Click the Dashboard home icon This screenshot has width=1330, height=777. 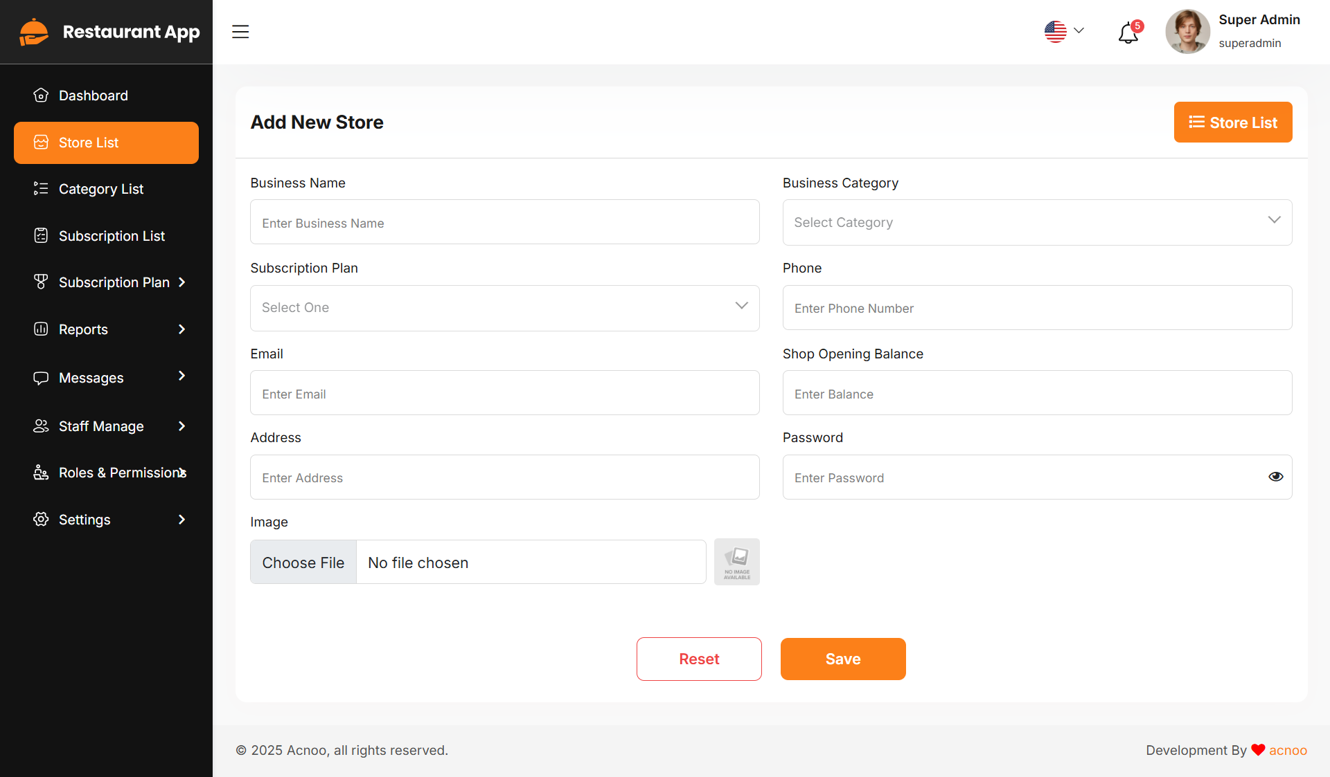41,95
